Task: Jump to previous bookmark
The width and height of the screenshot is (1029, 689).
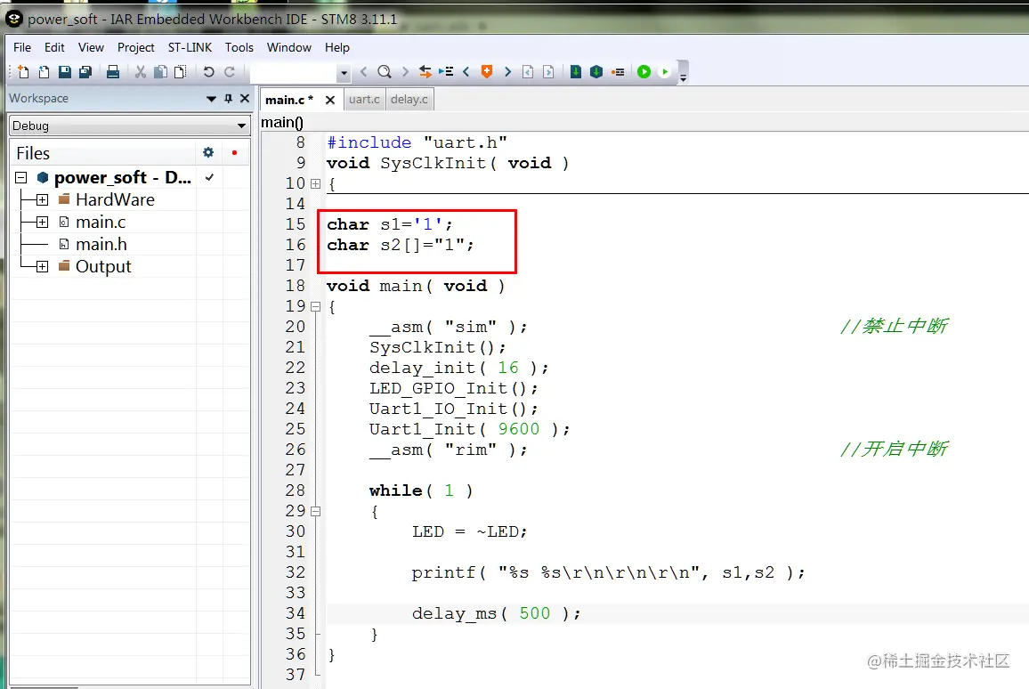Action: [x=466, y=71]
